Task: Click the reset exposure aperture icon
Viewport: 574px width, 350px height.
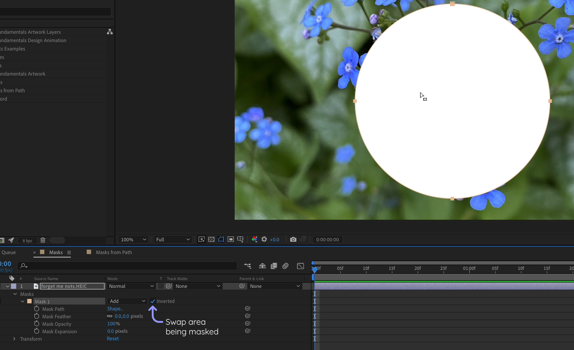Action: pyautogui.click(x=264, y=240)
